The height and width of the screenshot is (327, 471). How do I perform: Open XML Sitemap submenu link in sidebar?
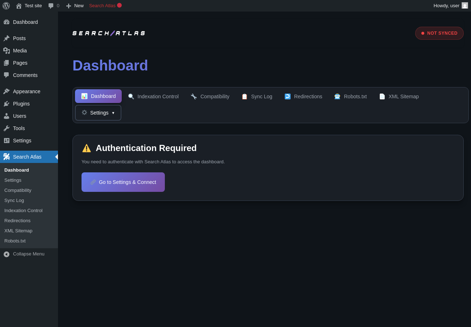(x=18, y=231)
